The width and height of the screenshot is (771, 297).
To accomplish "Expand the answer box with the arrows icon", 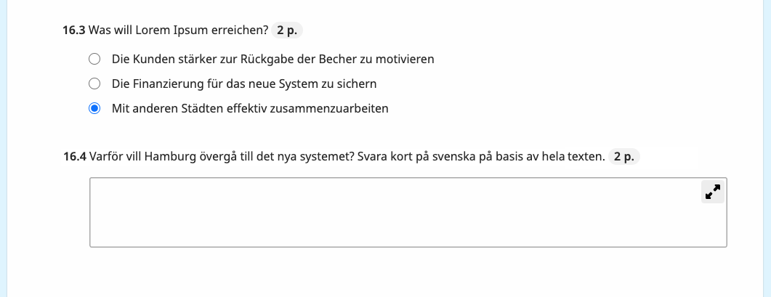I will point(712,192).
